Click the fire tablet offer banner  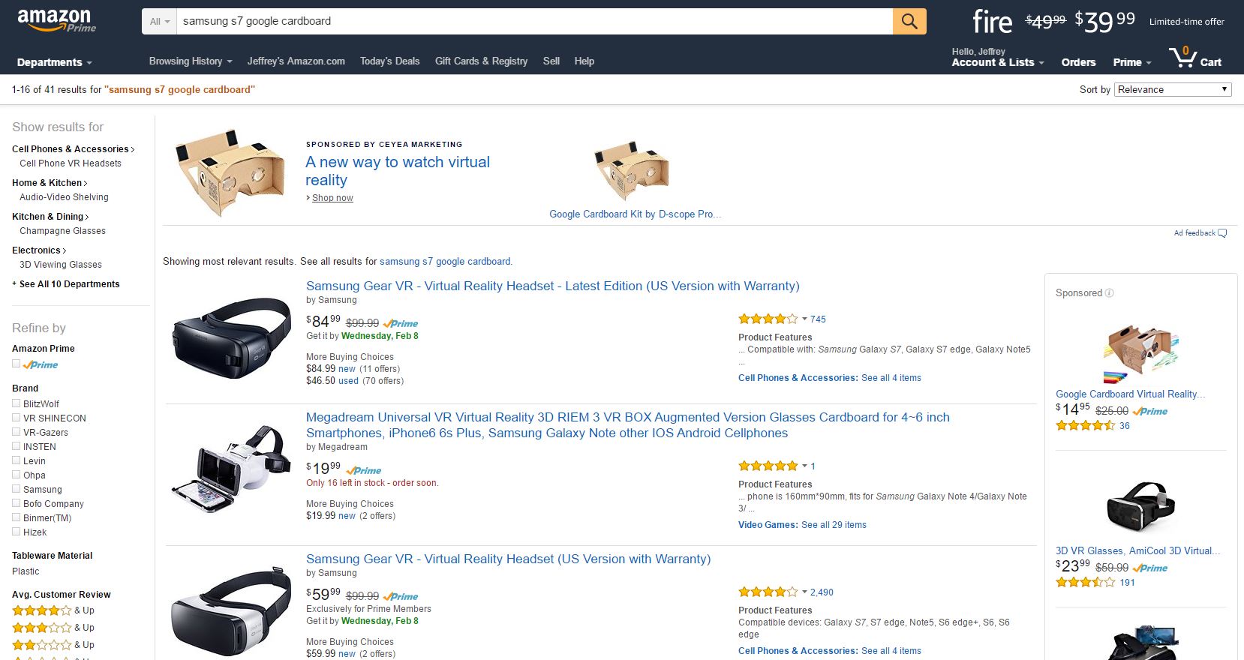[1097, 21]
